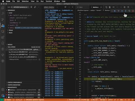
Task: Open the Apple menu
Action: click(x=3, y=1)
